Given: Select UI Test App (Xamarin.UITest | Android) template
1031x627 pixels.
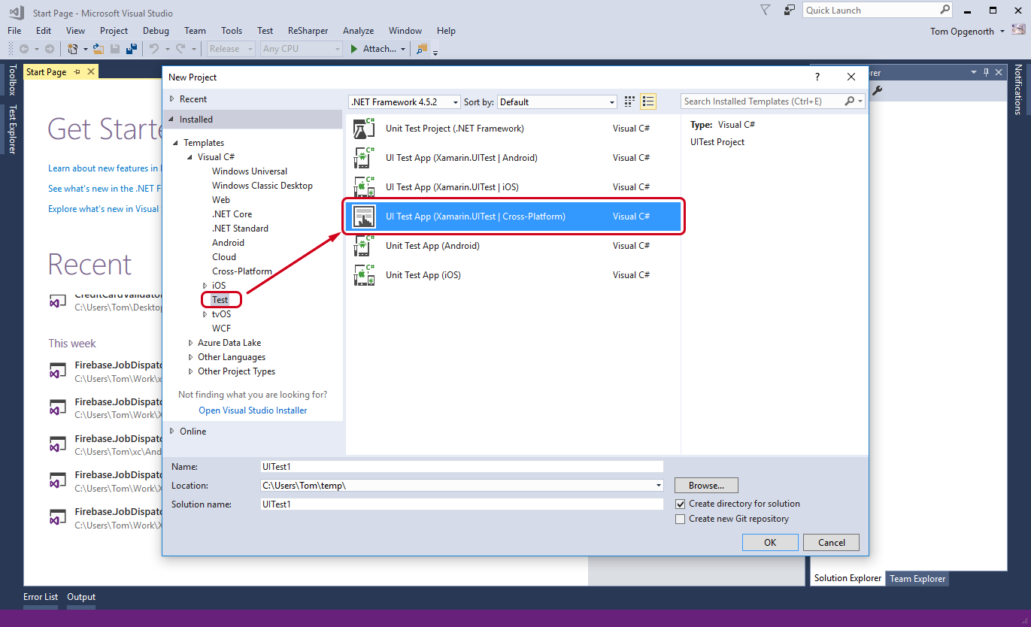Looking at the screenshot, I should point(514,158).
